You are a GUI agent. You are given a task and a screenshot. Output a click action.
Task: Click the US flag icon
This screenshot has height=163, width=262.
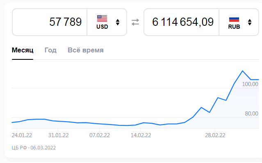coord(102,18)
